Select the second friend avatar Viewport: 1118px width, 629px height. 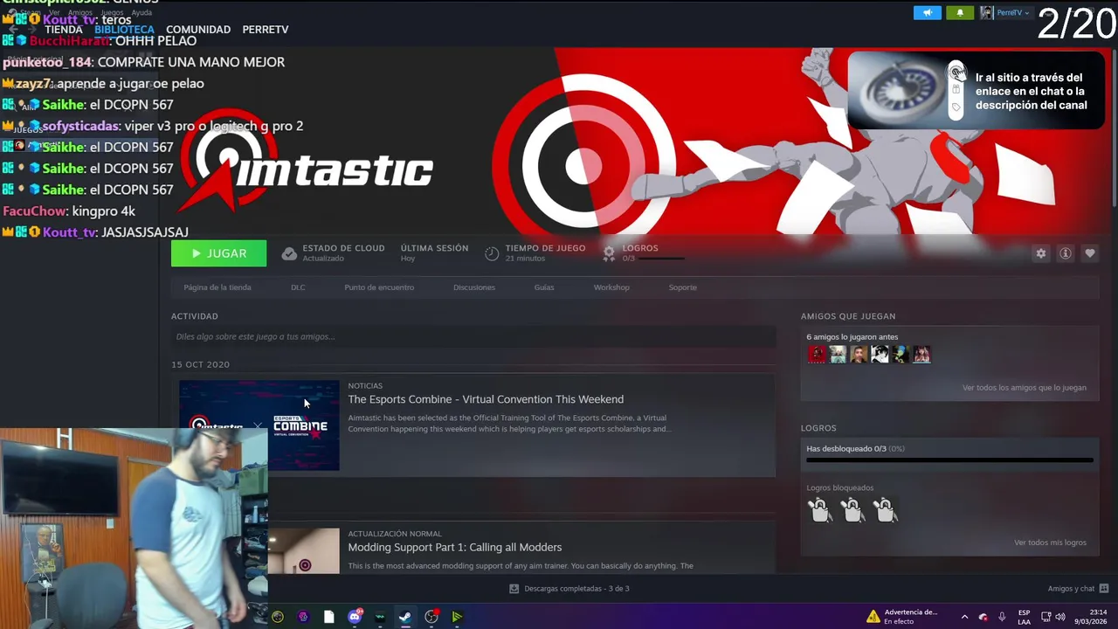pos(838,354)
